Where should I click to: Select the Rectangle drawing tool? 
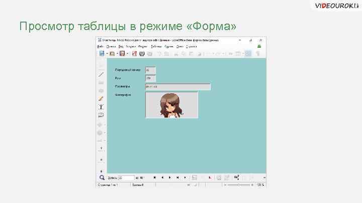point(101,82)
